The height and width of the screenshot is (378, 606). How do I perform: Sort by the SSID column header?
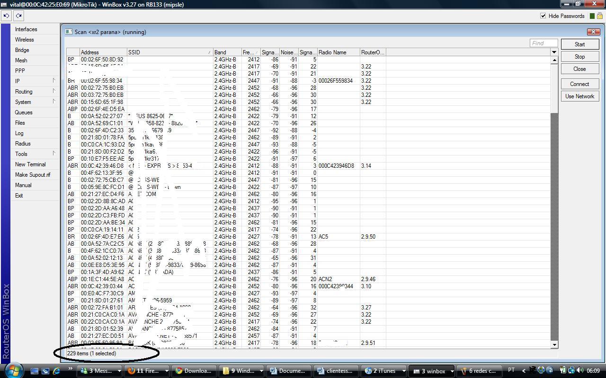[169, 52]
